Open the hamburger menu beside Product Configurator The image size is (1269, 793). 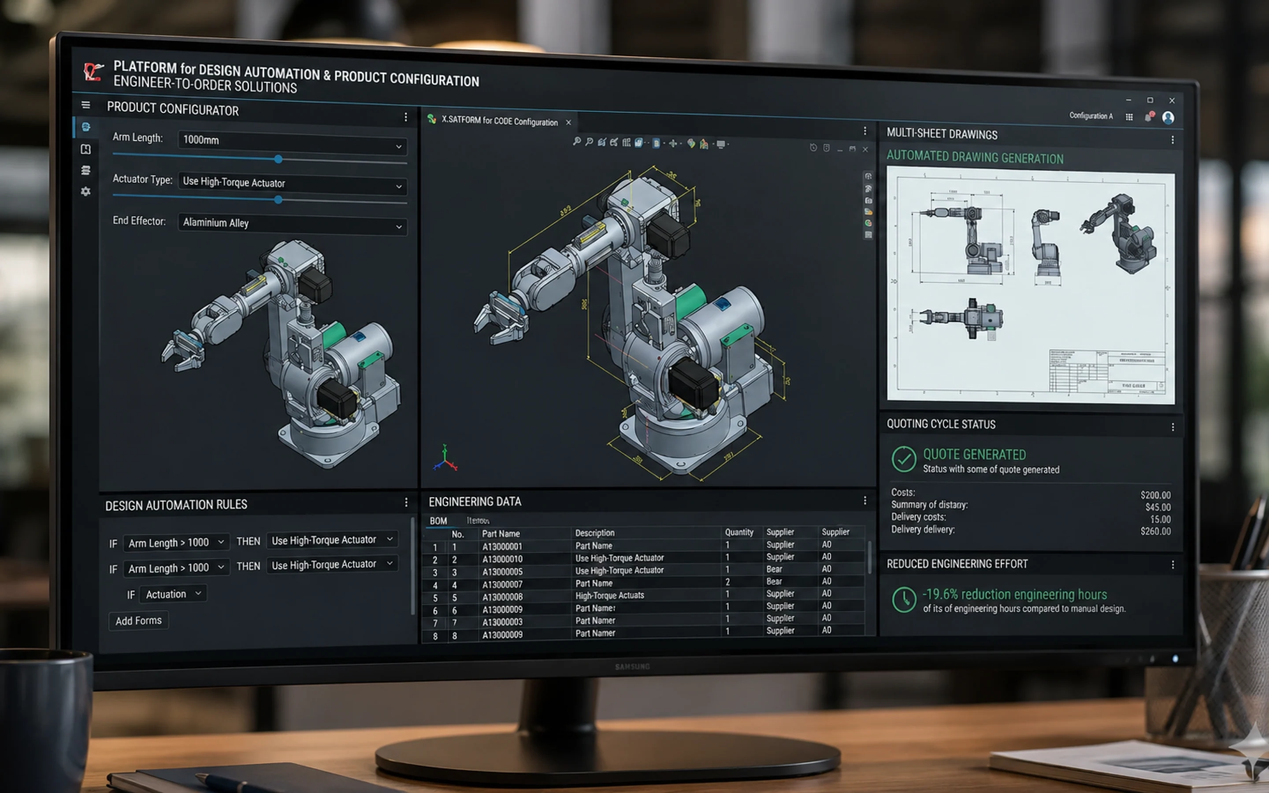tap(85, 105)
